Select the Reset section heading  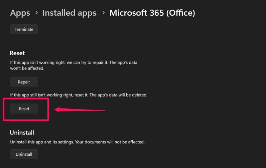pyautogui.click(x=17, y=53)
